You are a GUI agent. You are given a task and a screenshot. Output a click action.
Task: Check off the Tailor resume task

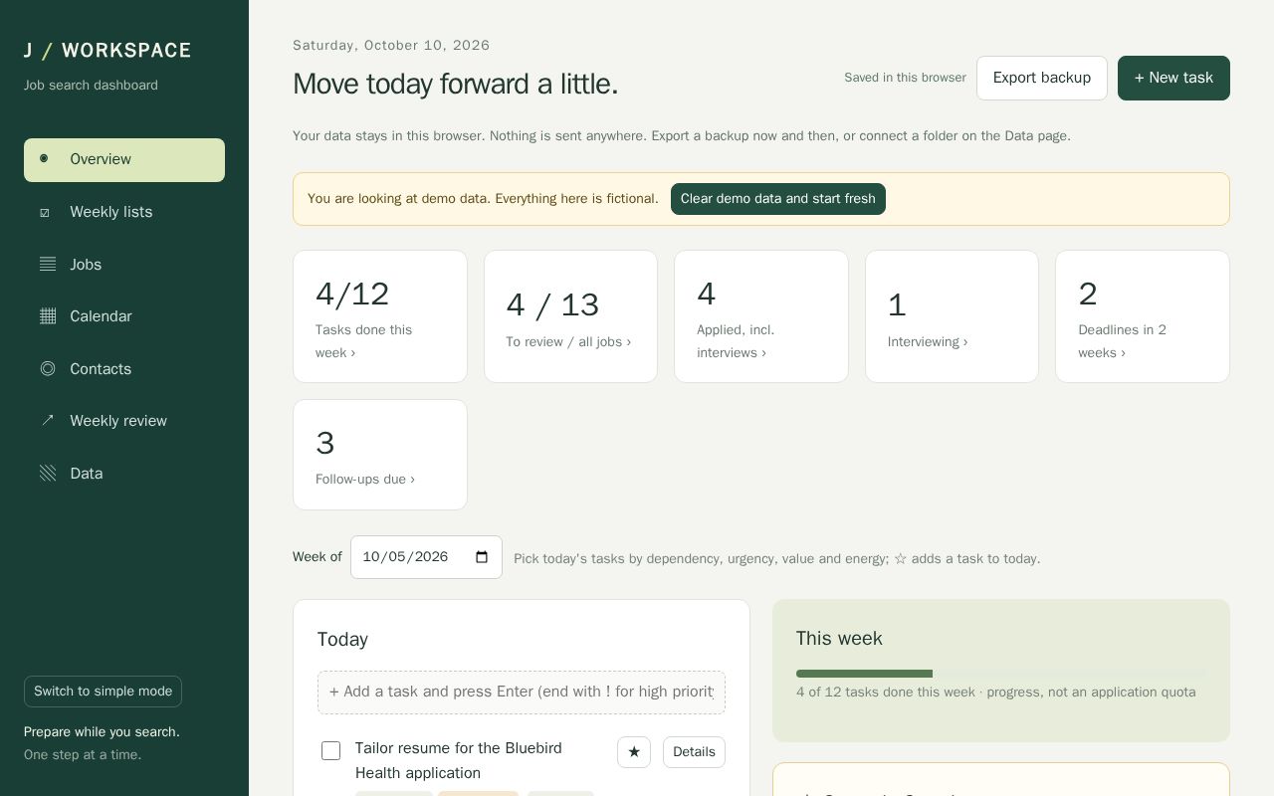point(331,751)
